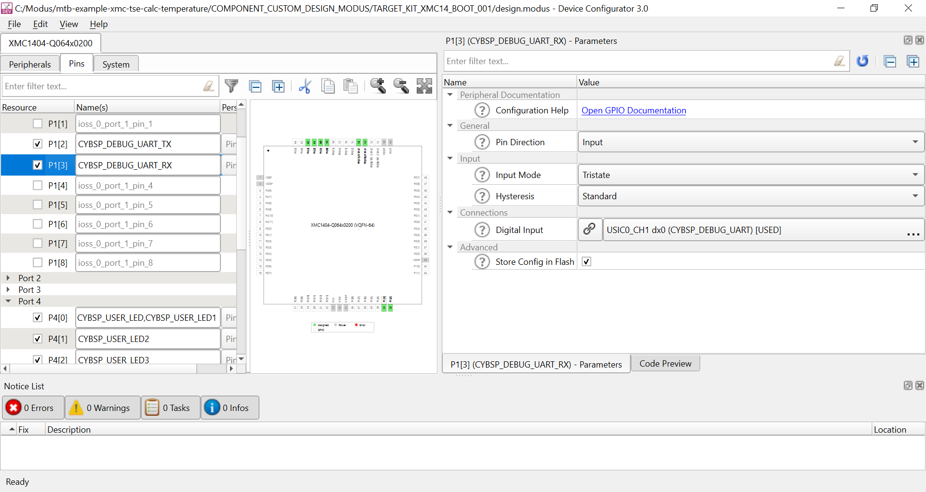
Task: Toggle the 0 Errors filter button
Action: (33, 408)
